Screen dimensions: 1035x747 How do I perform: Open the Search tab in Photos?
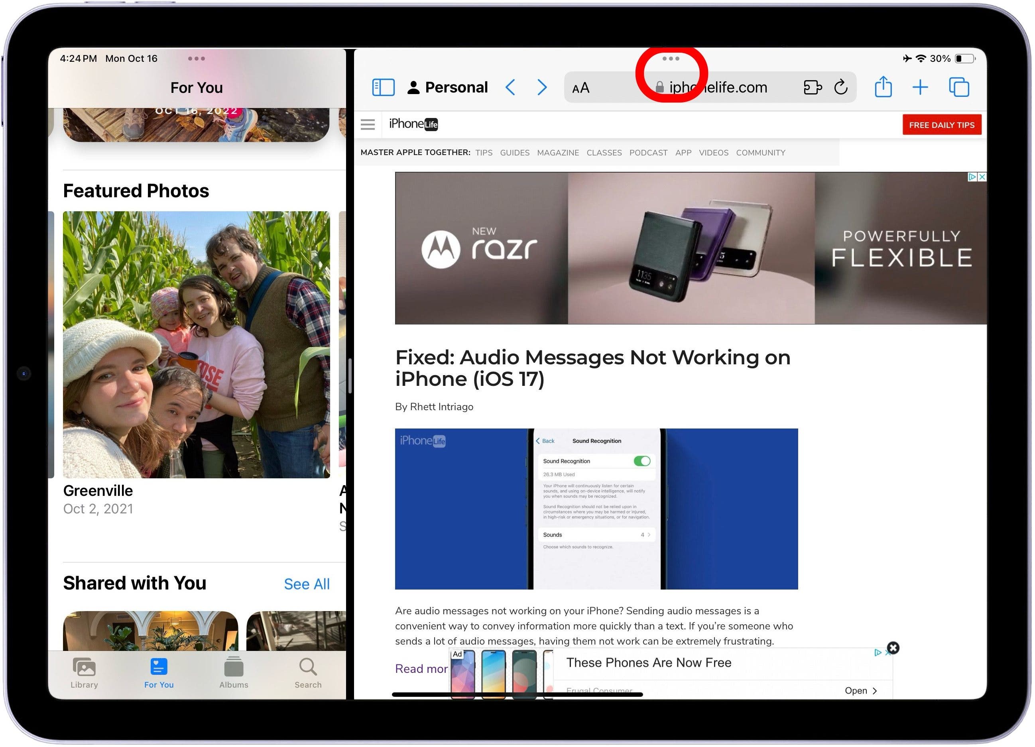tap(308, 672)
